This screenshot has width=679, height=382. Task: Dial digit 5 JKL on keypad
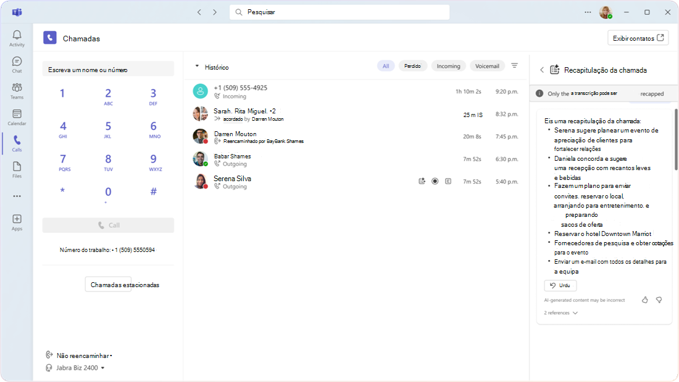[x=108, y=129]
